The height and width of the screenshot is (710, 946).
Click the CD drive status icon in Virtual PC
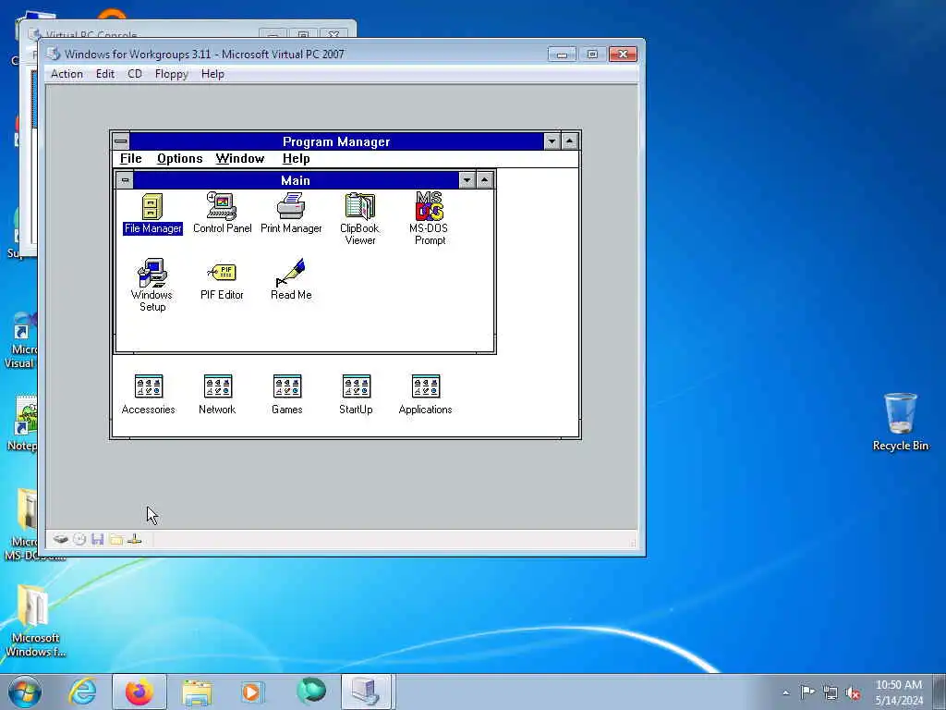(79, 539)
